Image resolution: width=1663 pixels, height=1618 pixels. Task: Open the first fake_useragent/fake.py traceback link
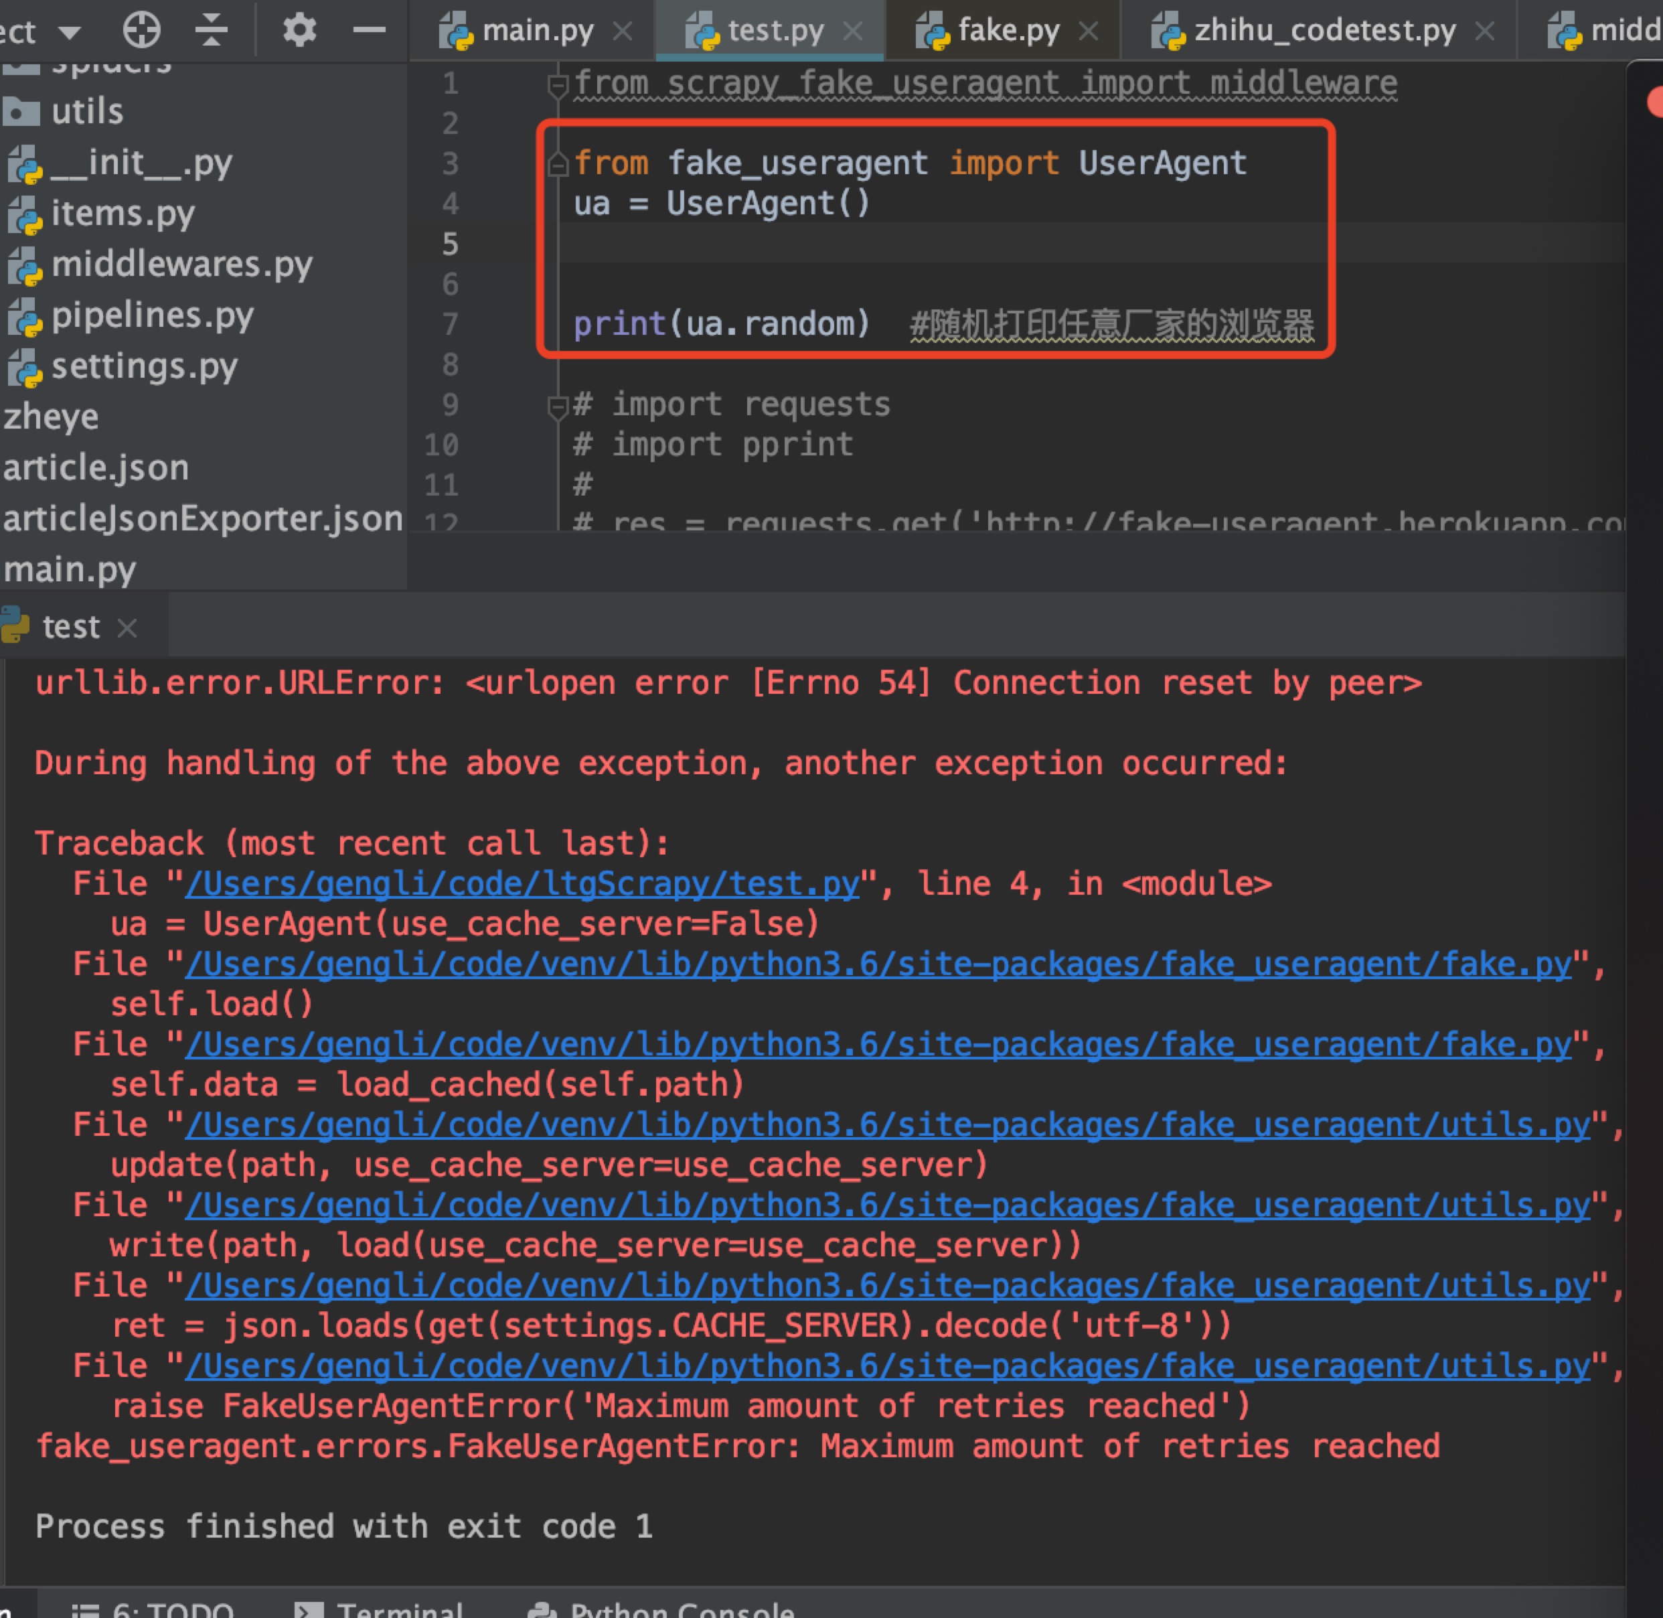tap(878, 964)
